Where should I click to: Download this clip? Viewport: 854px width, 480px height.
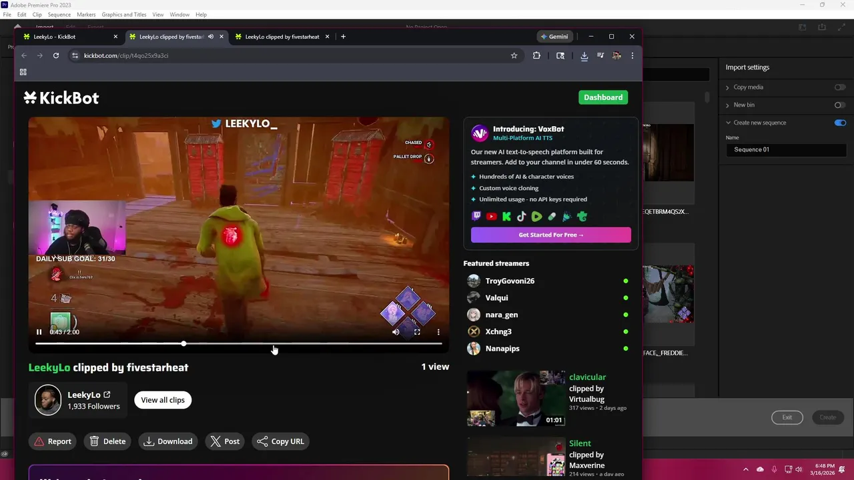click(168, 441)
